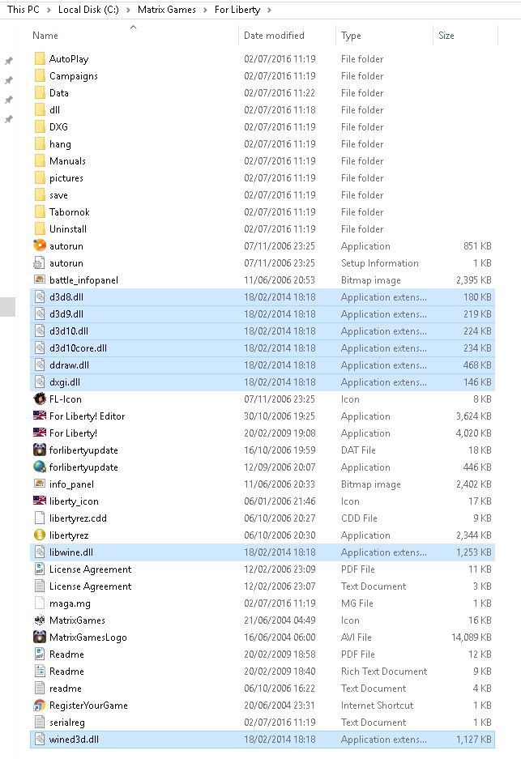This screenshot has height=759, width=521.
Task: Sort by Size column header
Action: pos(446,36)
